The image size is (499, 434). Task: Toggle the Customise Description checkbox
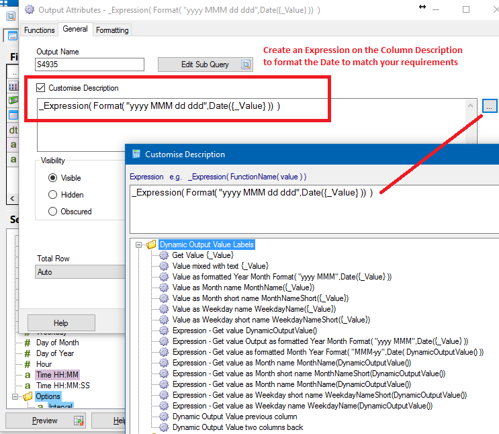click(41, 87)
